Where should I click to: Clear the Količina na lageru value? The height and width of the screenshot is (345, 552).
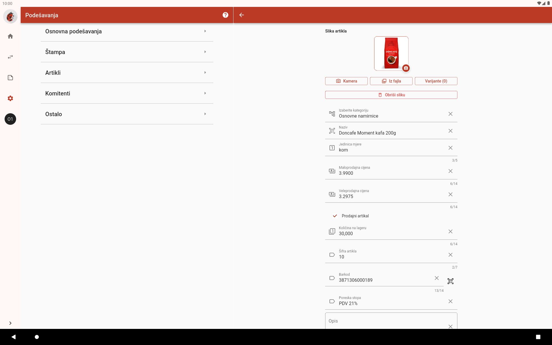coord(451,231)
